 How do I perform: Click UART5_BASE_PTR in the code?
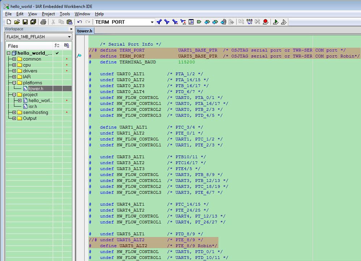click(198, 56)
